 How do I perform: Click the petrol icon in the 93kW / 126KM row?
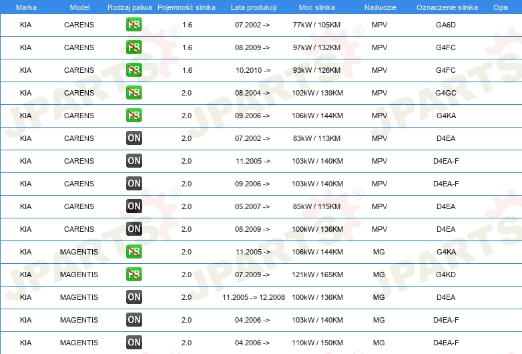click(134, 70)
